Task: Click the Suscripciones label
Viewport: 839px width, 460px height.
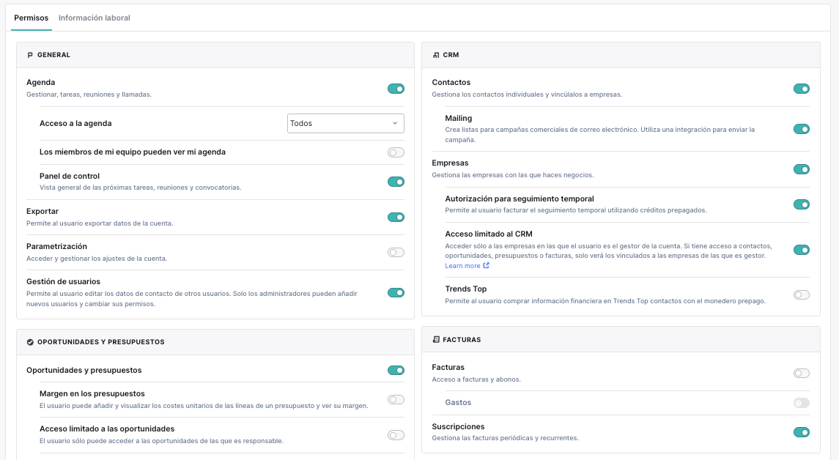Action: pyautogui.click(x=458, y=427)
